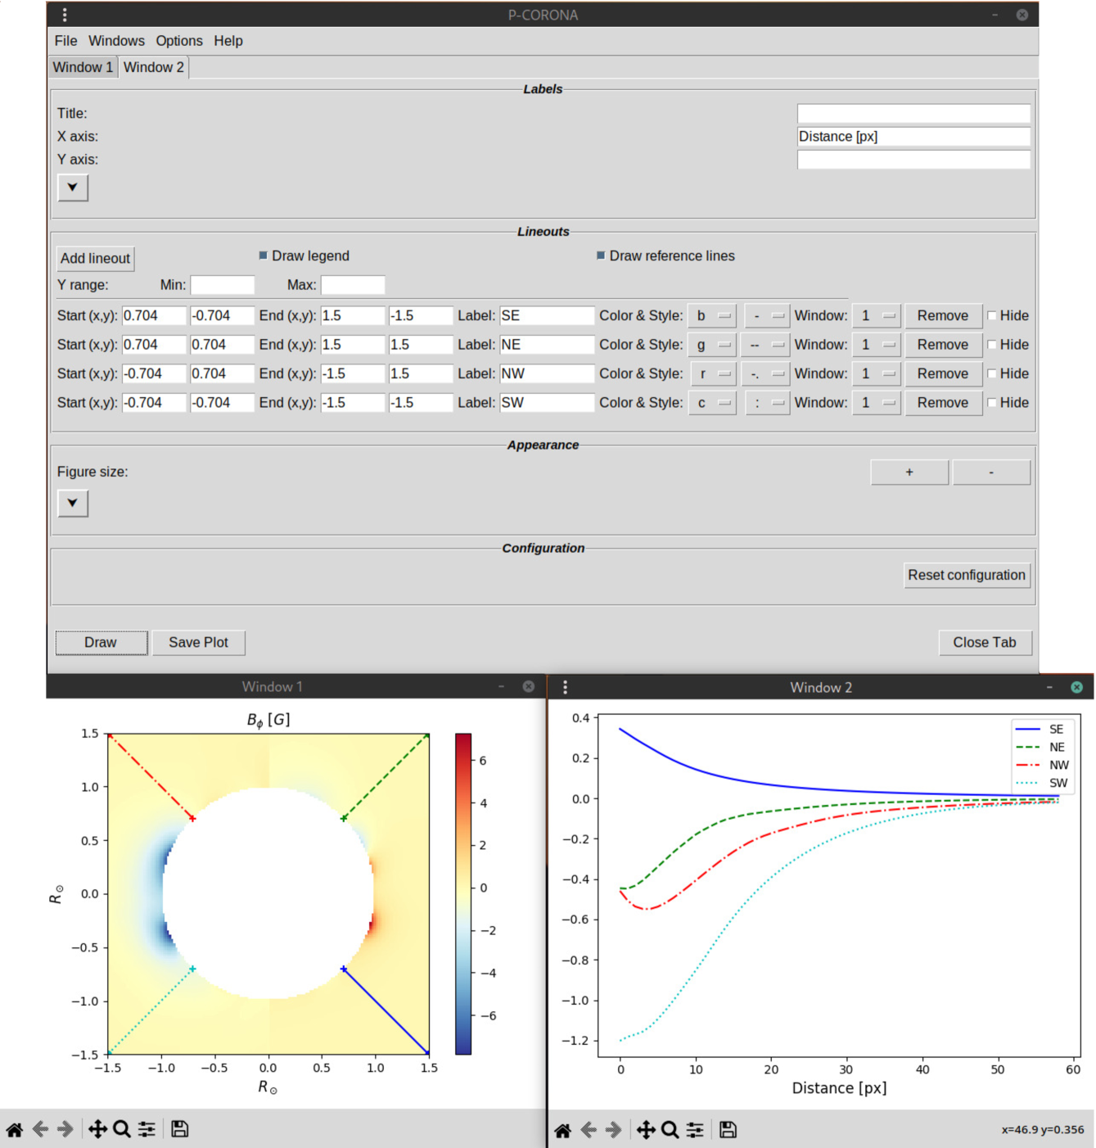Click the Y range Min field
The width and height of the screenshot is (1096, 1148).
point(223,285)
